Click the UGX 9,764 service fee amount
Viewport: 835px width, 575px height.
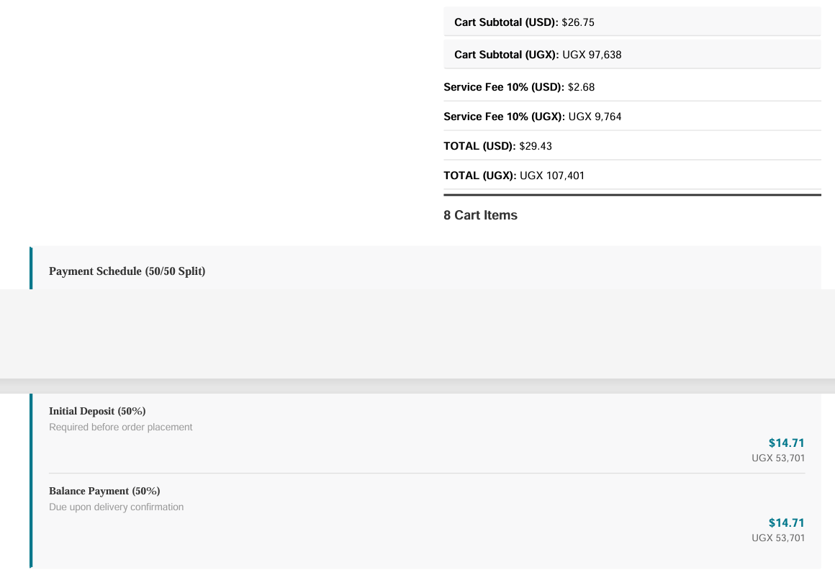click(595, 117)
